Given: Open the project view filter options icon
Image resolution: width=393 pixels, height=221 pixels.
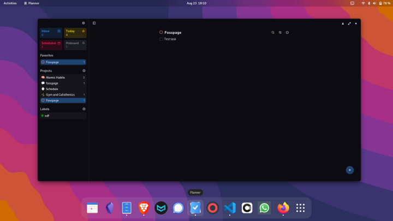Looking at the screenshot, I should (280, 32).
